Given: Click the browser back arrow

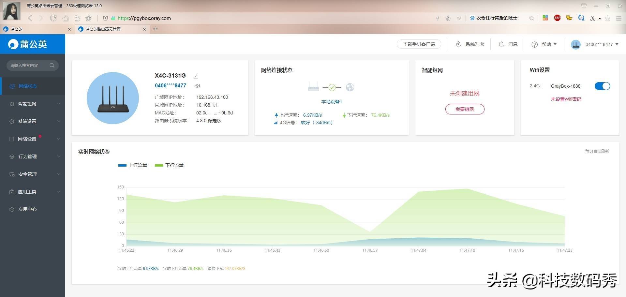Looking at the screenshot, I should click(x=30, y=18).
